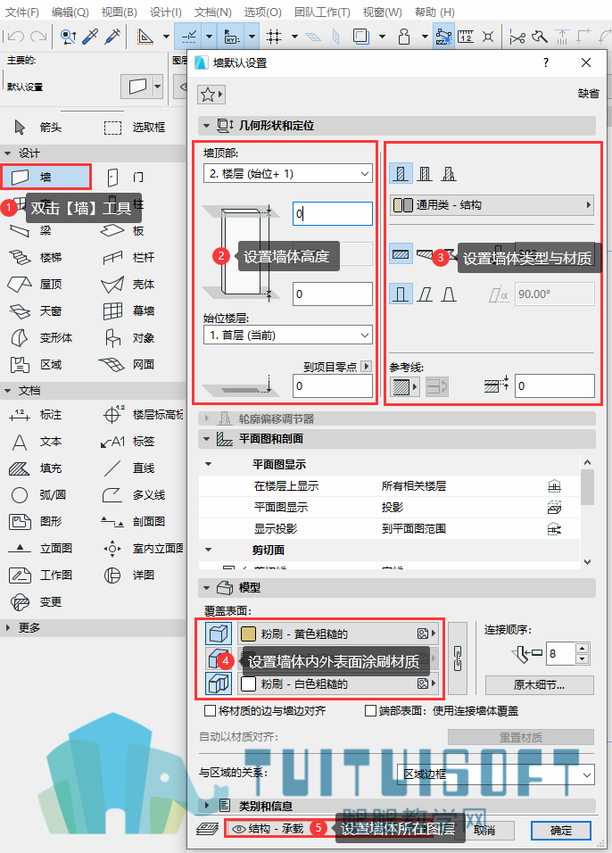Select slanted wall profile icon
This screenshot has width=612, height=853.
[425, 294]
